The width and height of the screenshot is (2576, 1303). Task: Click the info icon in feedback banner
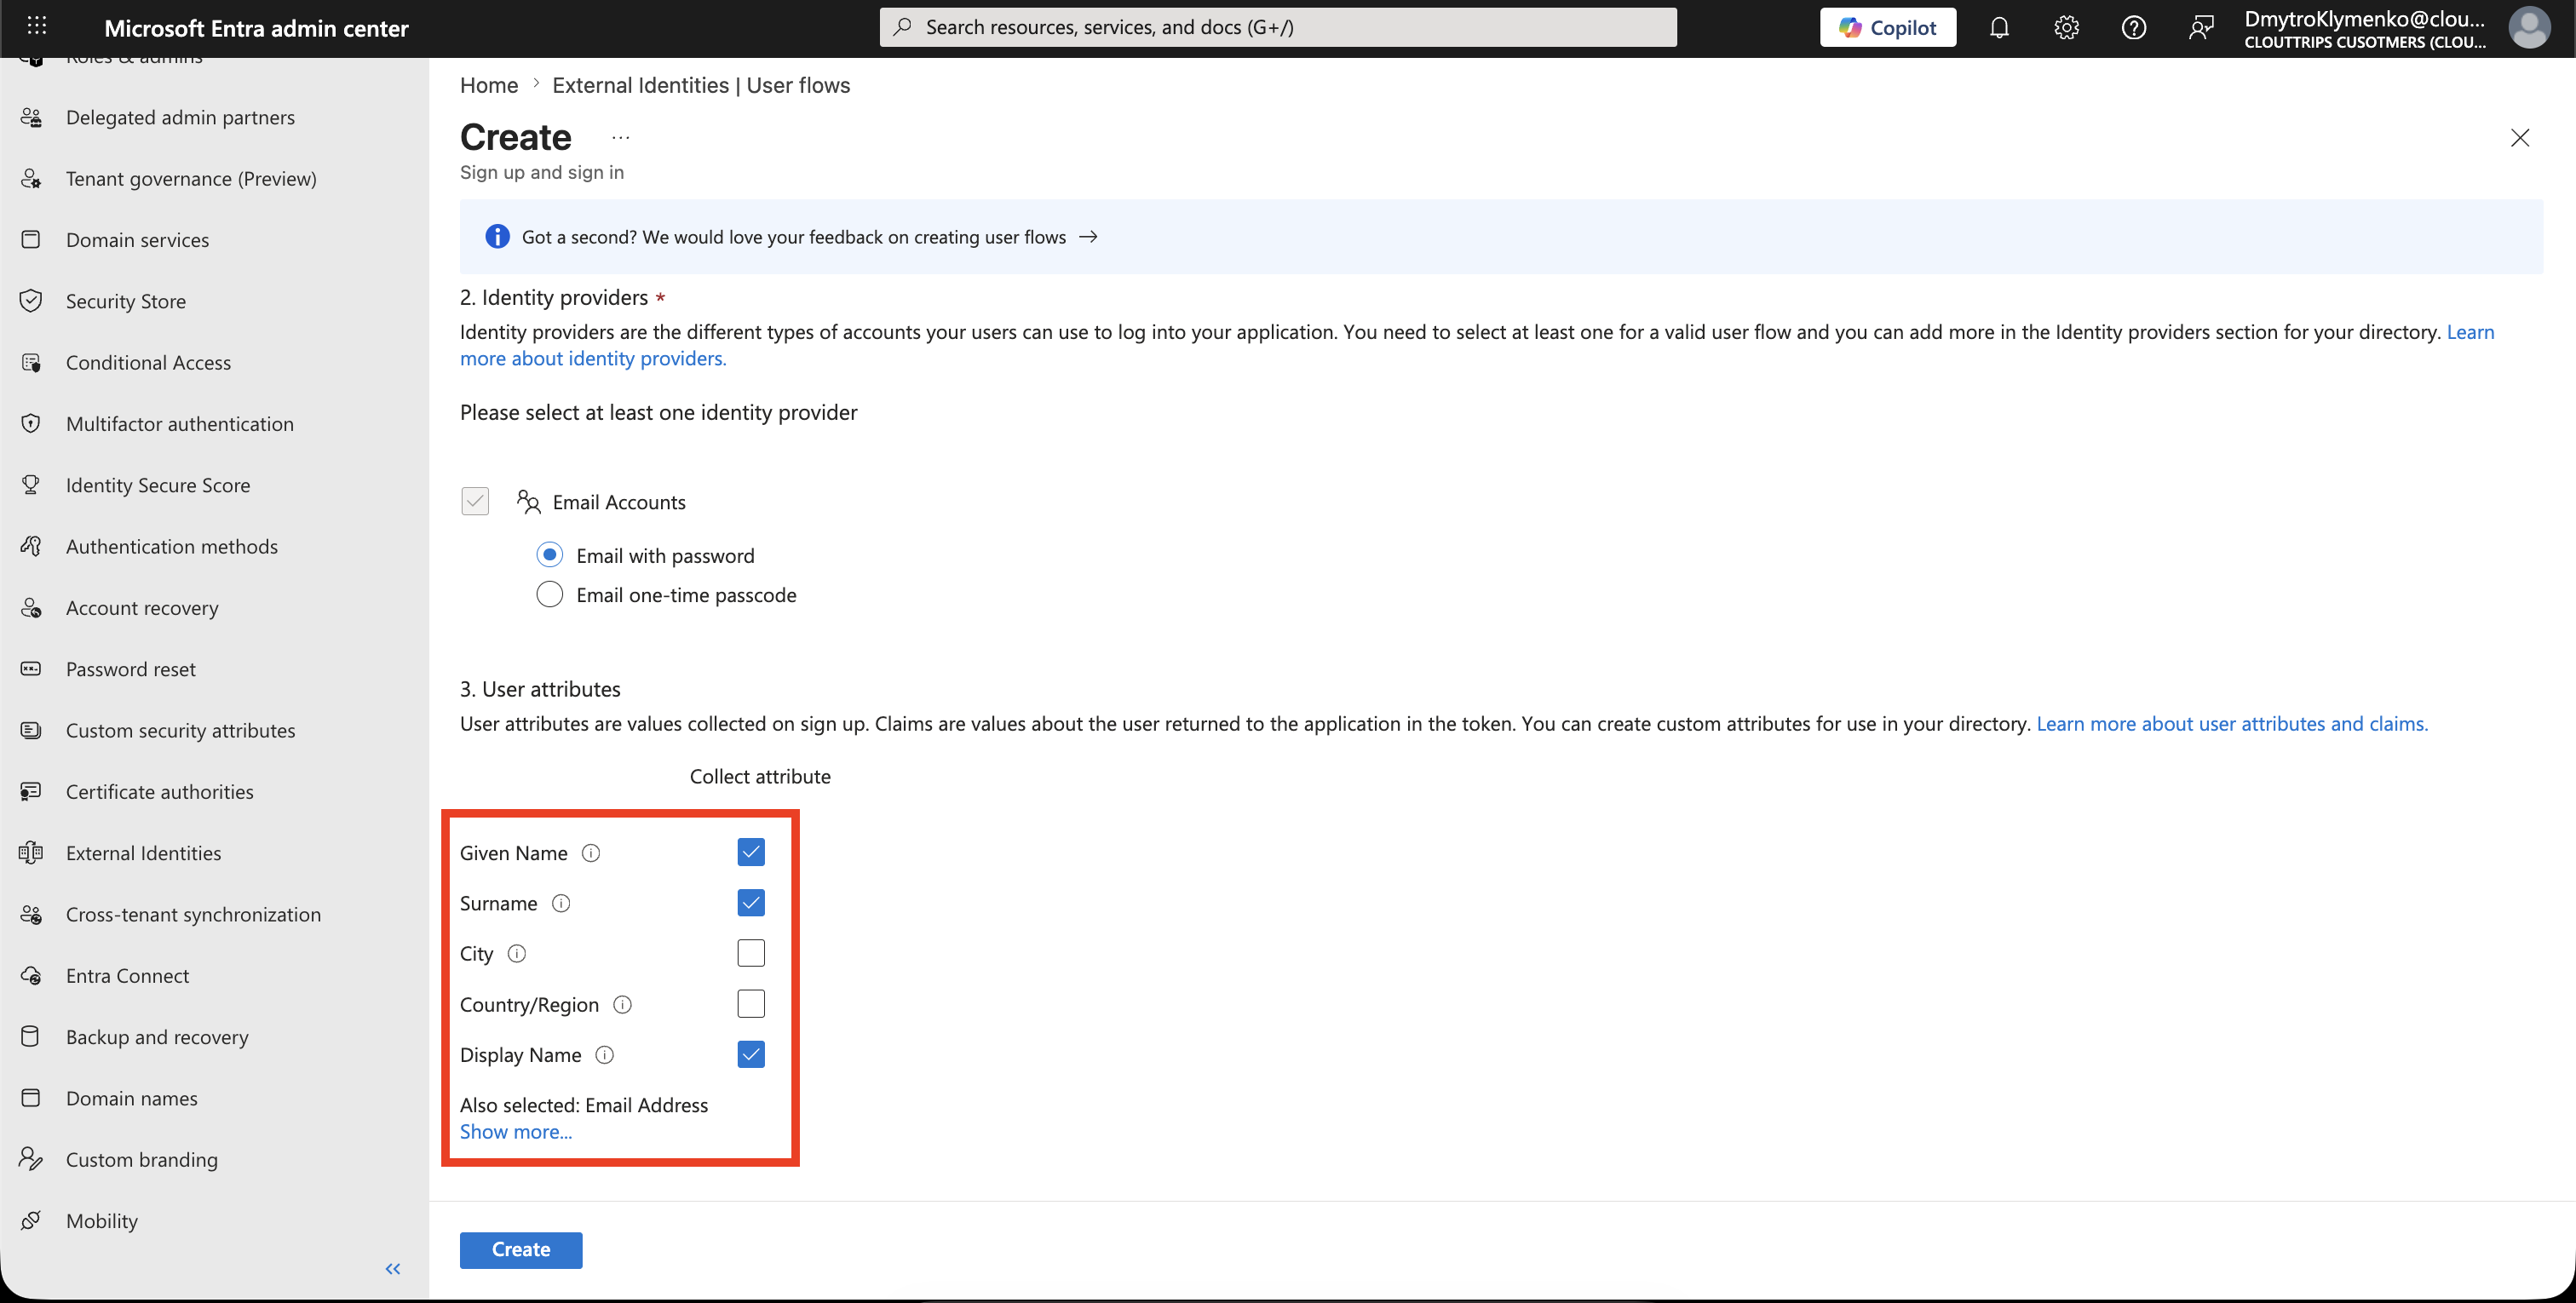click(497, 237)
